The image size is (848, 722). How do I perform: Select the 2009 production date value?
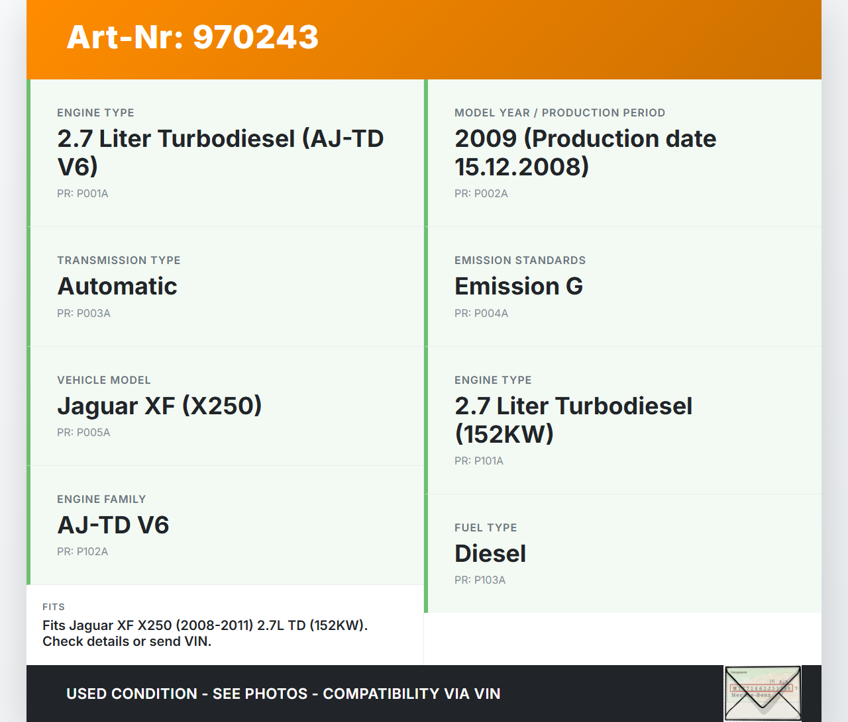point(585,152)
